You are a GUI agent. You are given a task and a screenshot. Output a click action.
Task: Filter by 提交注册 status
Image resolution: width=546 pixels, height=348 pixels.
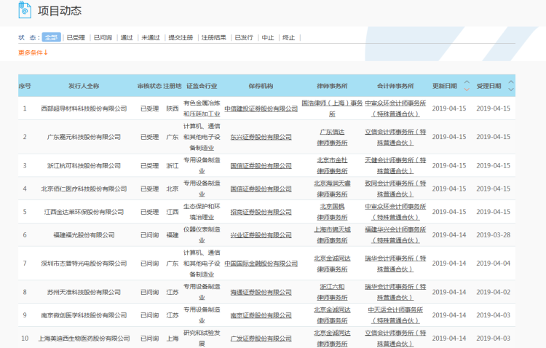(181, 38)
